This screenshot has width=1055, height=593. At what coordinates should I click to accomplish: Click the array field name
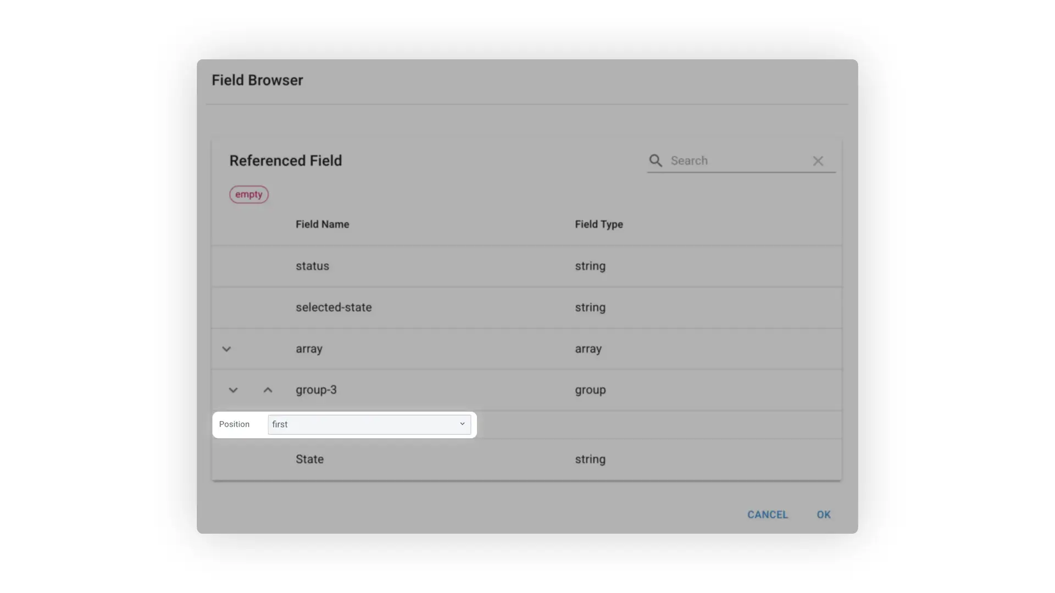click(x=309, y=349)
